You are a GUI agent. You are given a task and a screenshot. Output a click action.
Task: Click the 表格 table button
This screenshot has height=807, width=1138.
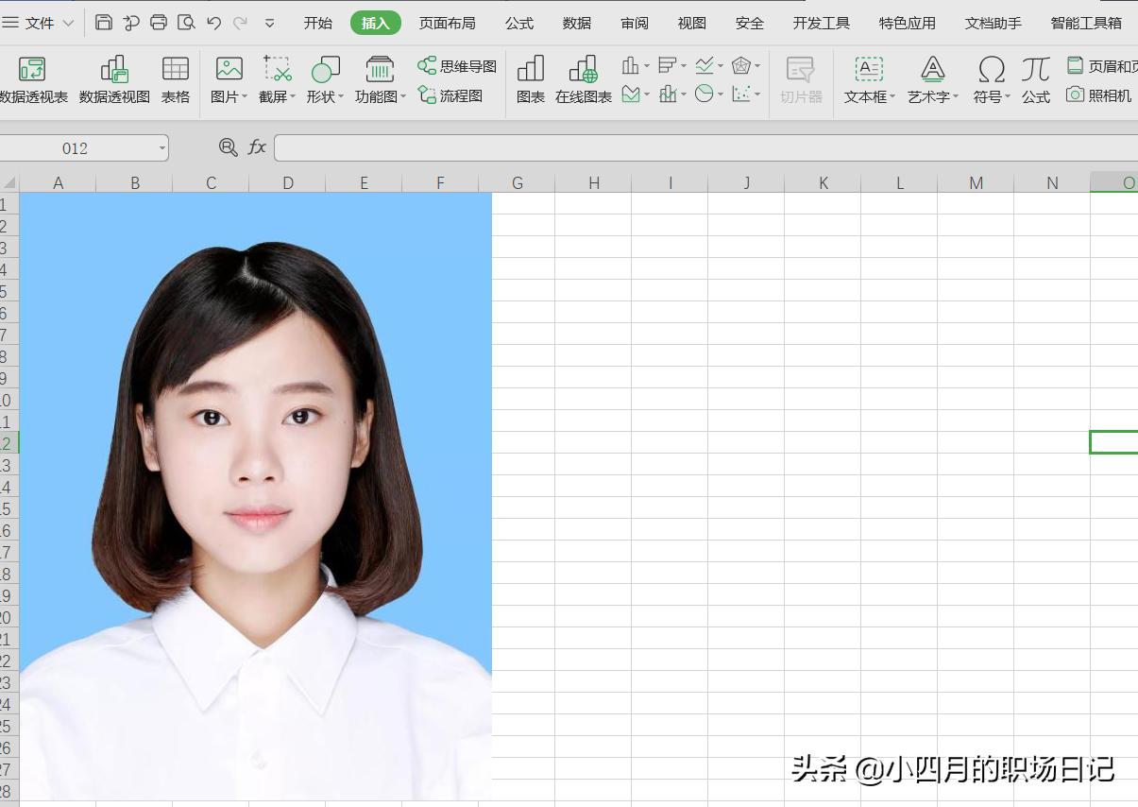click(176, 80)
